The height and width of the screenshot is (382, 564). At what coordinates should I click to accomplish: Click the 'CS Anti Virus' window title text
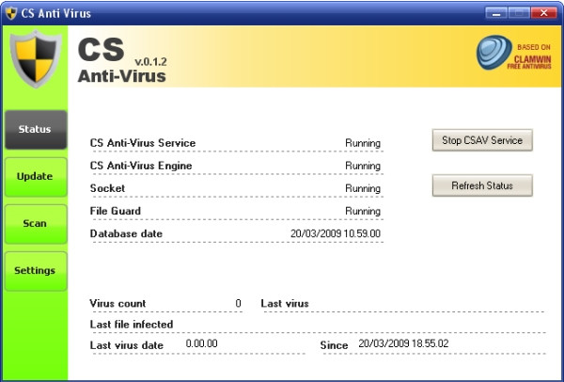[x=55, y=13]
